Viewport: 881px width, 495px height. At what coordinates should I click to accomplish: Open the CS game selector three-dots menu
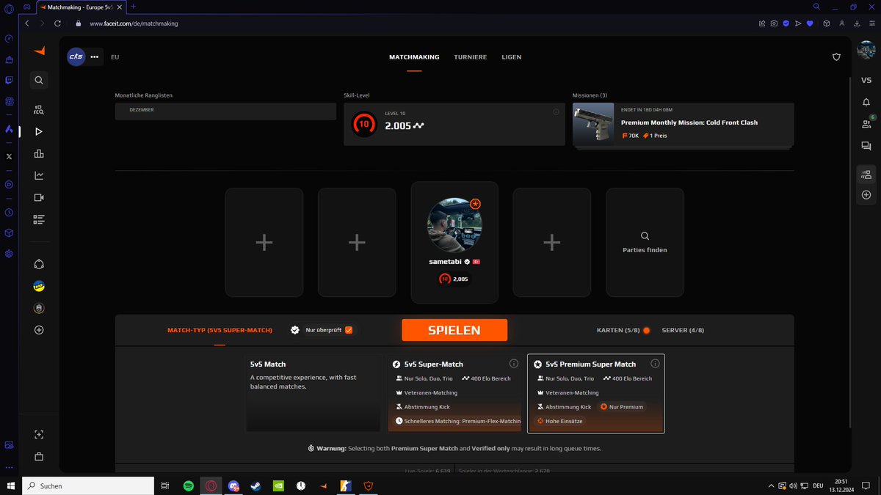94,56
